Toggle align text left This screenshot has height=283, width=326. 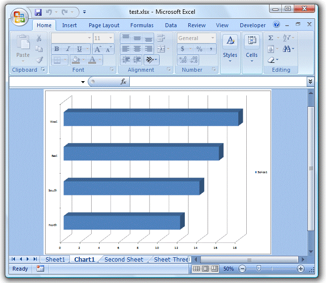[x=125, y=49]
